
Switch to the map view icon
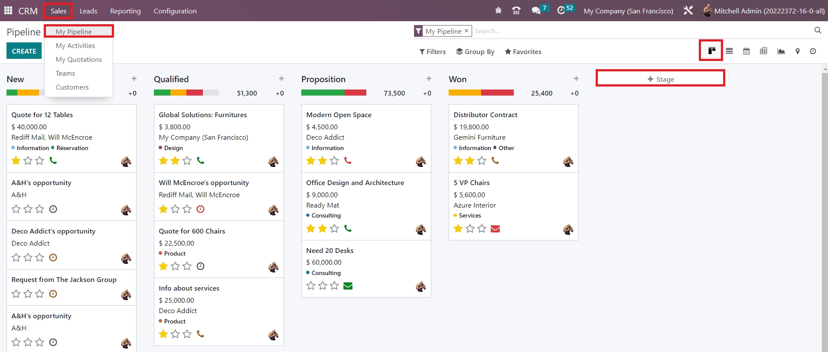coord(797,51)
